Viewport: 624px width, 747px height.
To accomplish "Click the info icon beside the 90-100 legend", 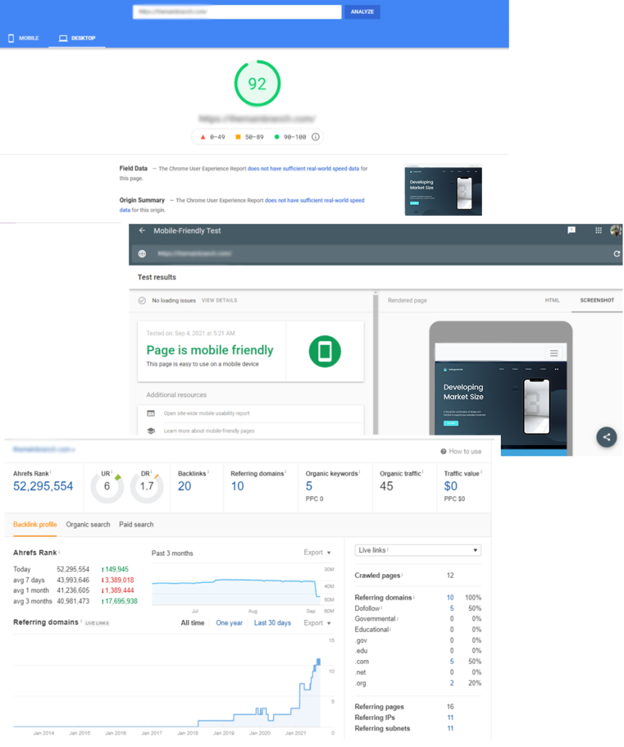I will tap(316, 137).
